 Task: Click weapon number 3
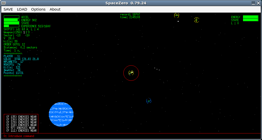pos(29,32)
